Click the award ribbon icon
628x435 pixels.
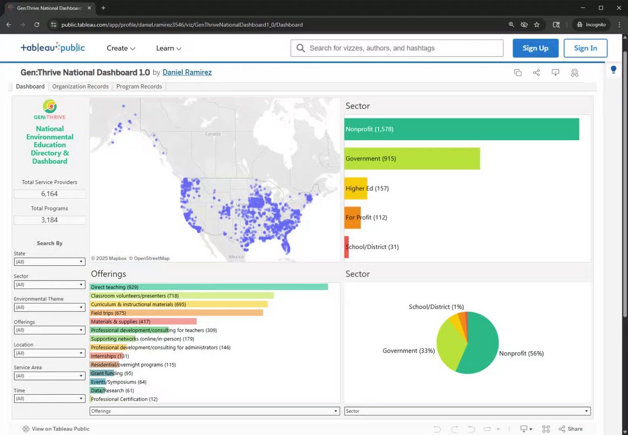(575, 73)
